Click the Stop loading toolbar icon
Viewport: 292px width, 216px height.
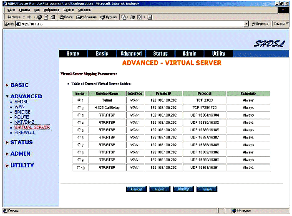(x=39, y=17)
